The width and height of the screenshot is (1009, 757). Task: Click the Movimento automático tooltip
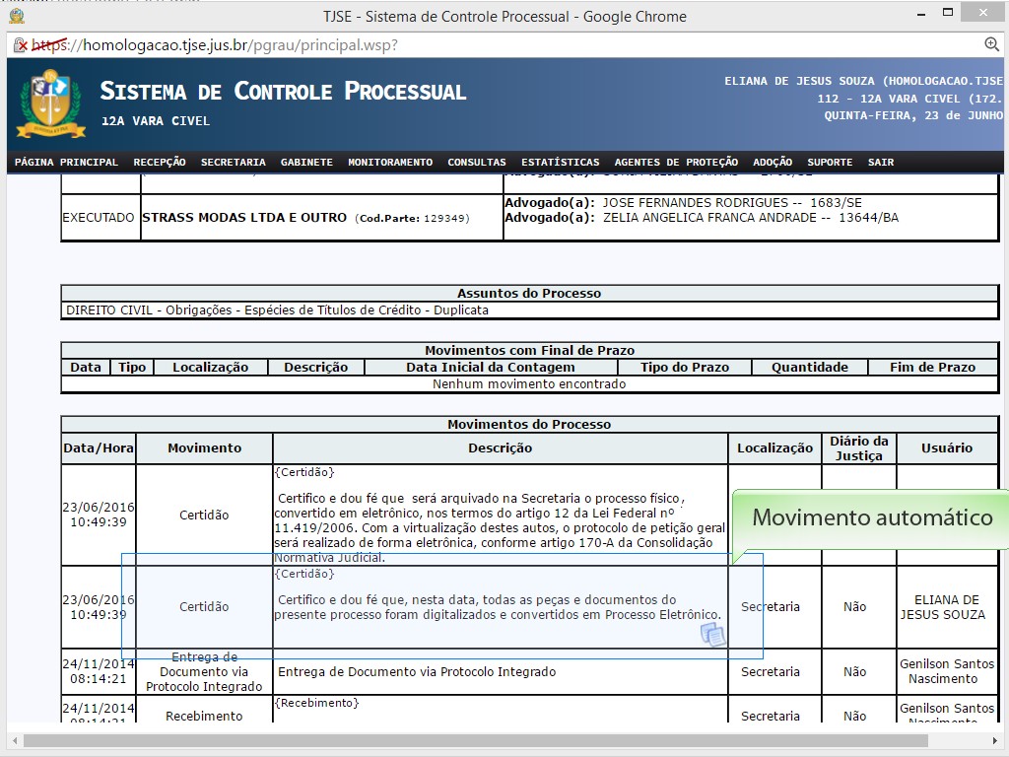[872, 518]
